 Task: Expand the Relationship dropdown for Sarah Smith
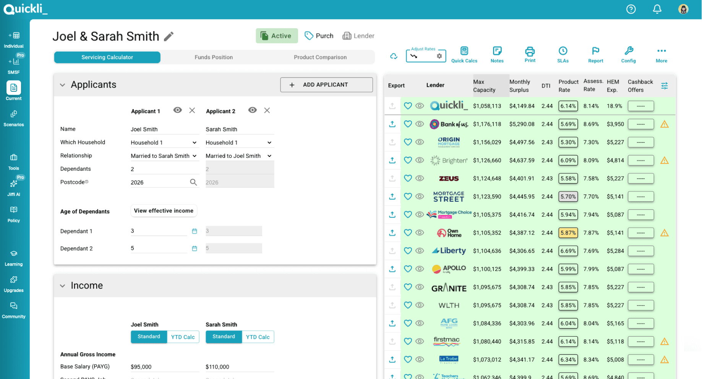click(239, 155)
